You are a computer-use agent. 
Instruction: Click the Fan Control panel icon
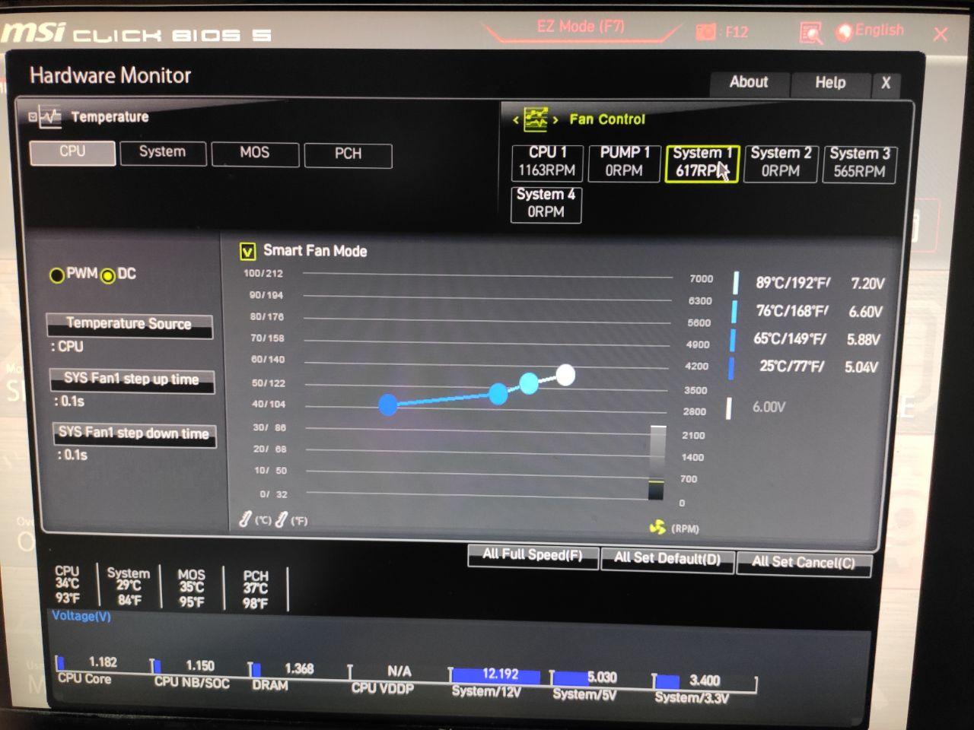point(536,119)
